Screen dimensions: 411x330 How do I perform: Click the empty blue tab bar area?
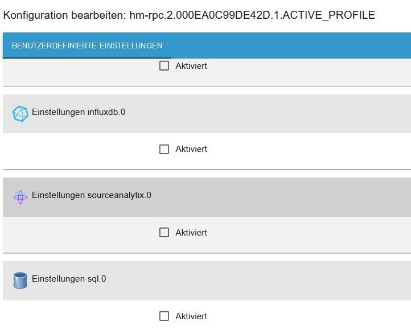(290, 46)
